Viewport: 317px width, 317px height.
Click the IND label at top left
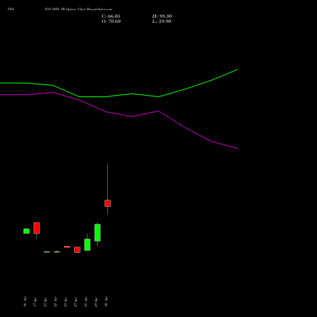11,10
